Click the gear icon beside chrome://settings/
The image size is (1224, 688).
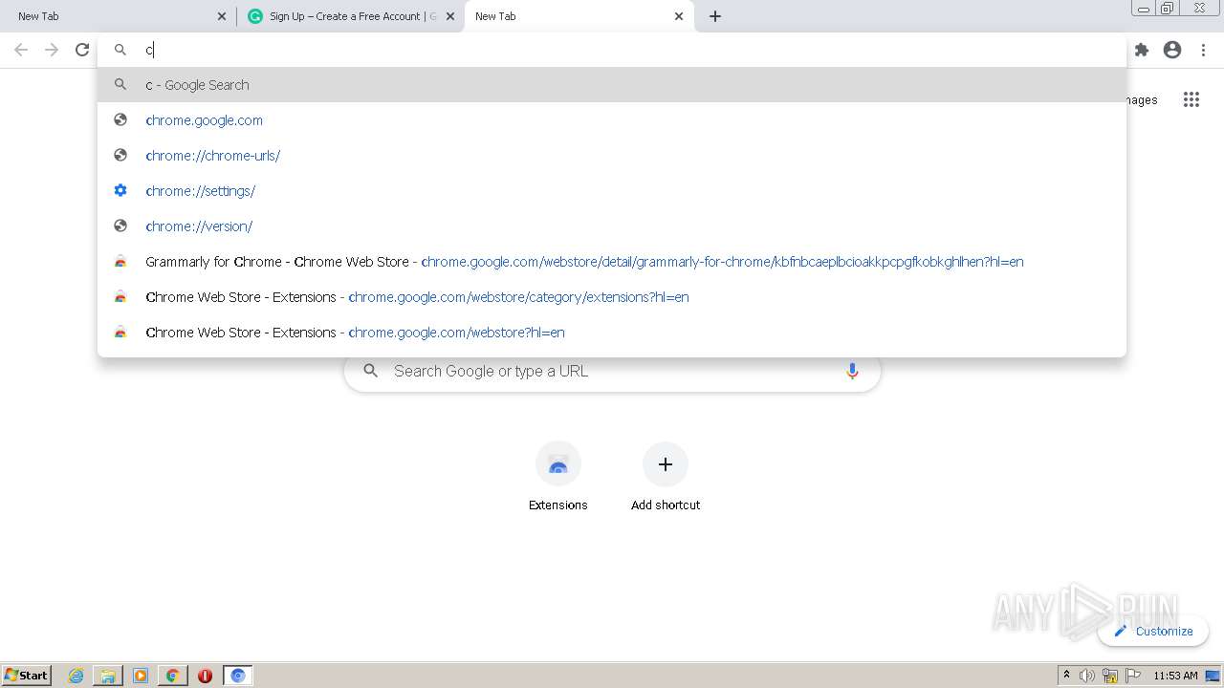120,190
